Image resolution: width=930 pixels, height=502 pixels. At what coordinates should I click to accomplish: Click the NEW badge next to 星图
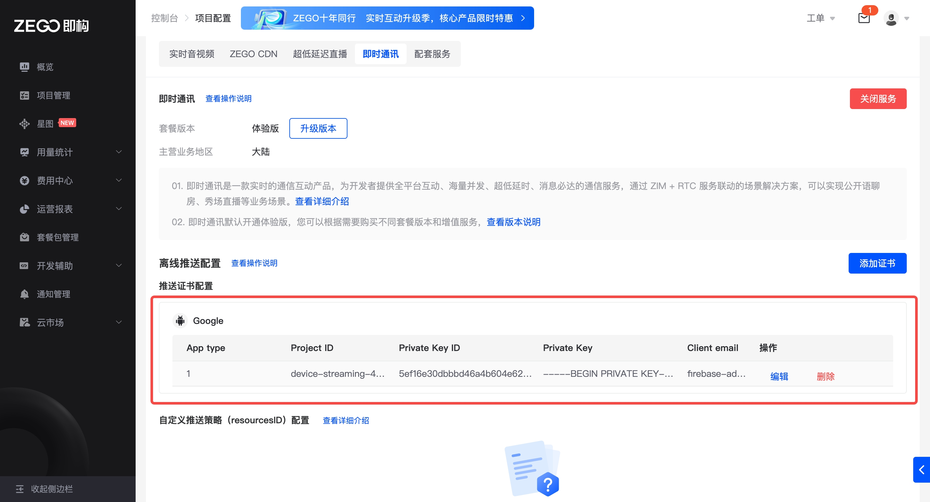67,123
